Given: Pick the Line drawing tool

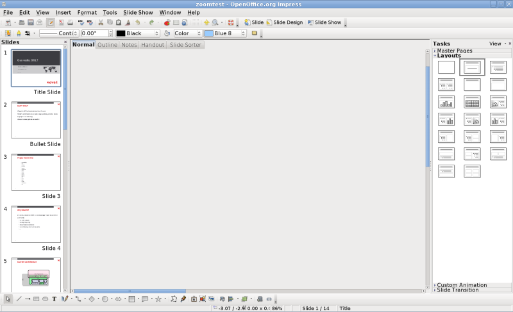Looking at the screenshot, I should tap(19, 299).
